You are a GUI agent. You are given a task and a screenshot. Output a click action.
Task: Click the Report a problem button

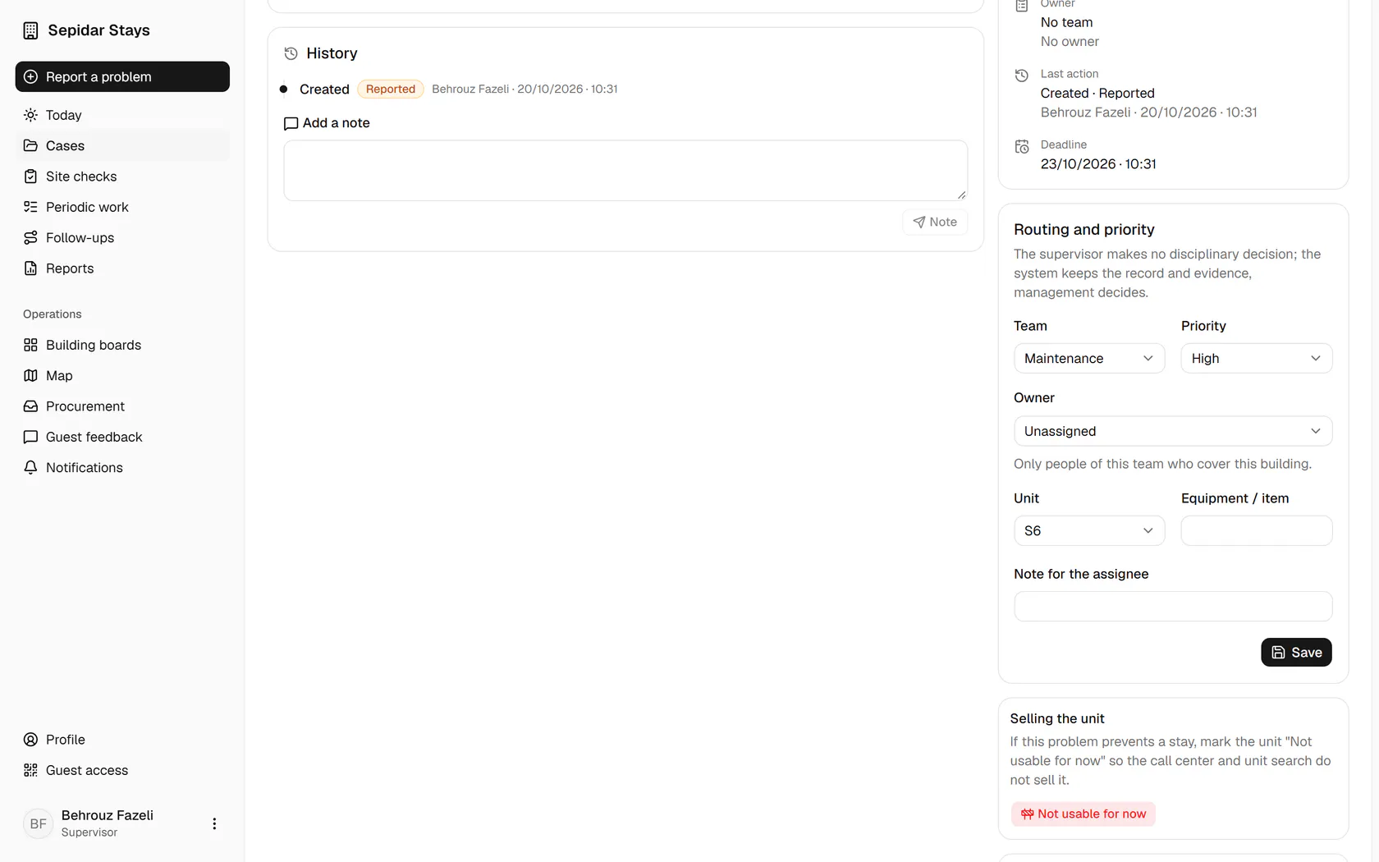click(122, 76)
